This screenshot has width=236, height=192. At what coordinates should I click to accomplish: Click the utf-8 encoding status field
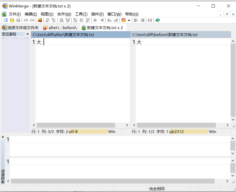pyautogui.click(x=88, y=131)
